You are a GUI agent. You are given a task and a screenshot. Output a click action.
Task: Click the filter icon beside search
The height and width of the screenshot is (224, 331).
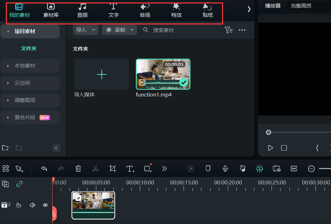click(229, 30)
